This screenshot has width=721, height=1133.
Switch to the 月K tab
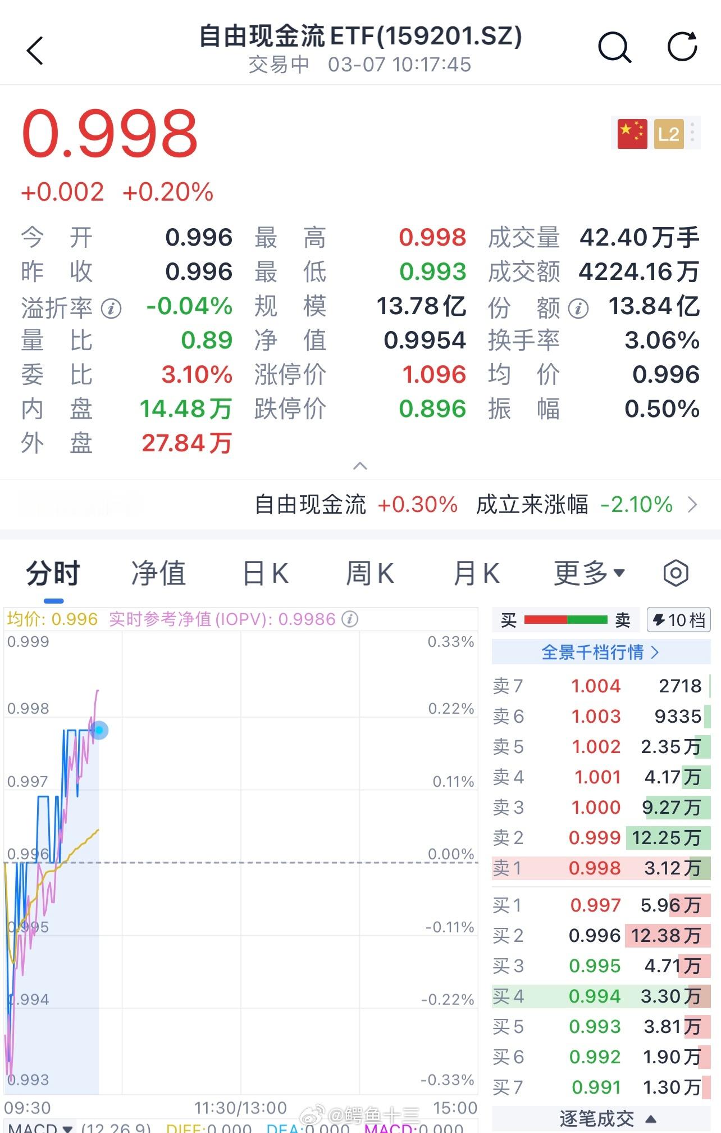(x=476, y=573)
